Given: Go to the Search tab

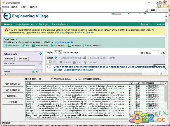Looking at the screenshot, I should 8,25.
